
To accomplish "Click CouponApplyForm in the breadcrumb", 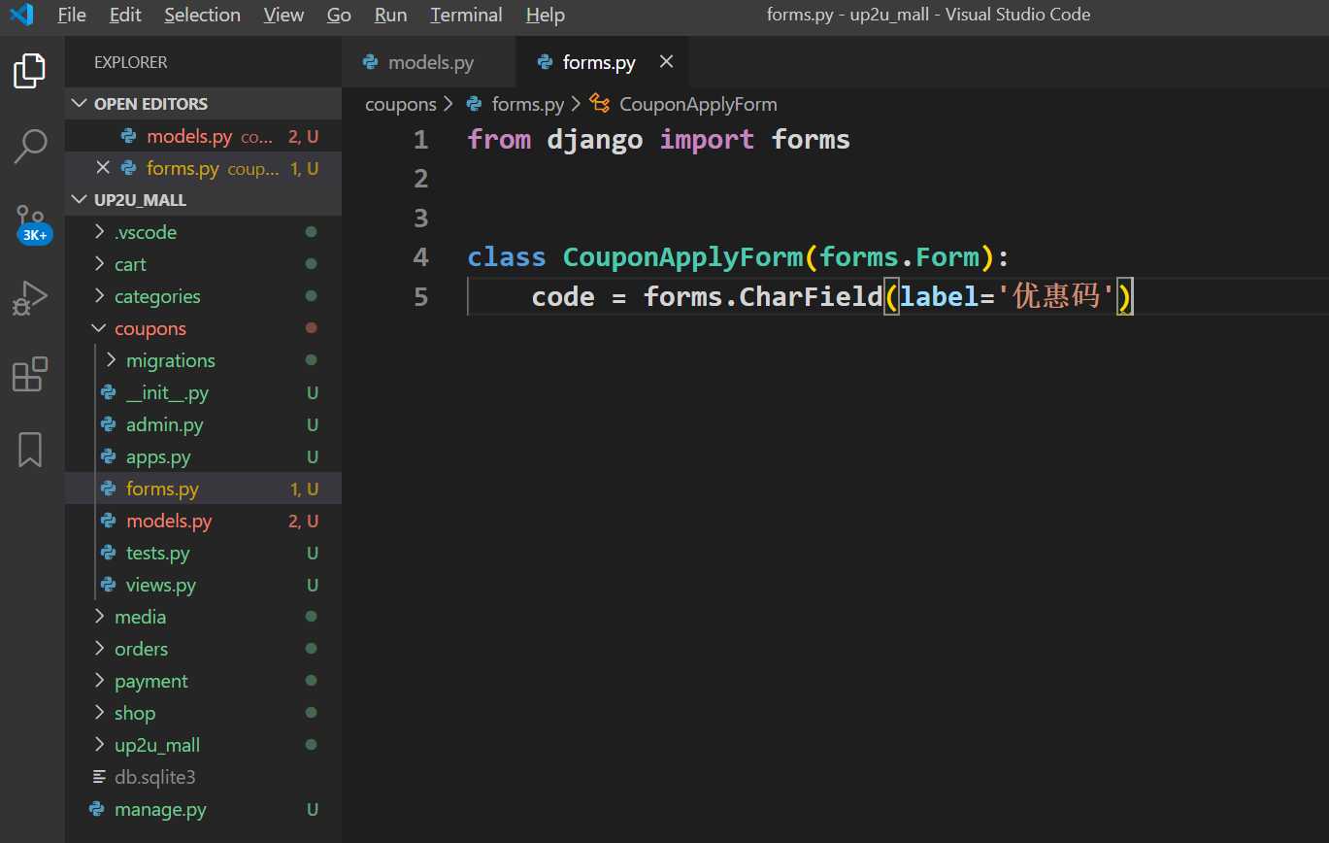I will click(x=698, y=104).
